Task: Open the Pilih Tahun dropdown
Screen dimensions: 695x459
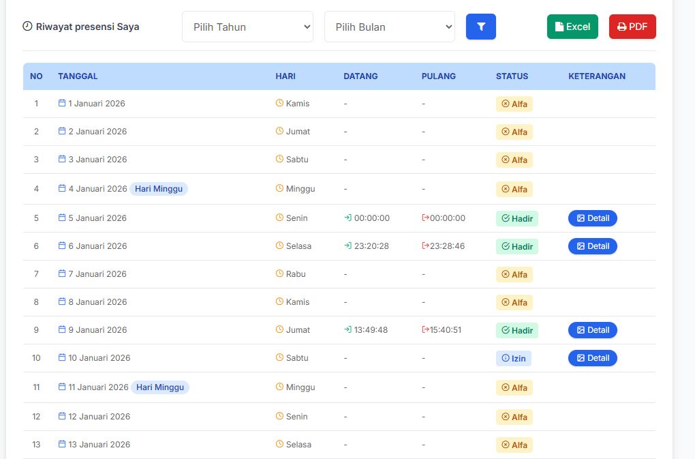Action: [247, 27]
